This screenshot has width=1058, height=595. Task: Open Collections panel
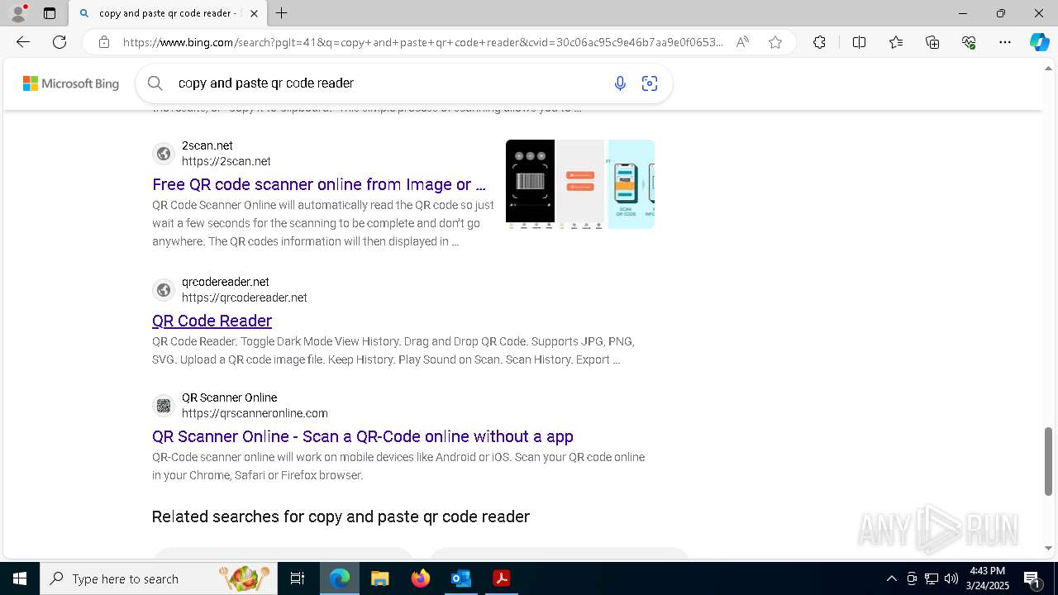coord(932,42)
